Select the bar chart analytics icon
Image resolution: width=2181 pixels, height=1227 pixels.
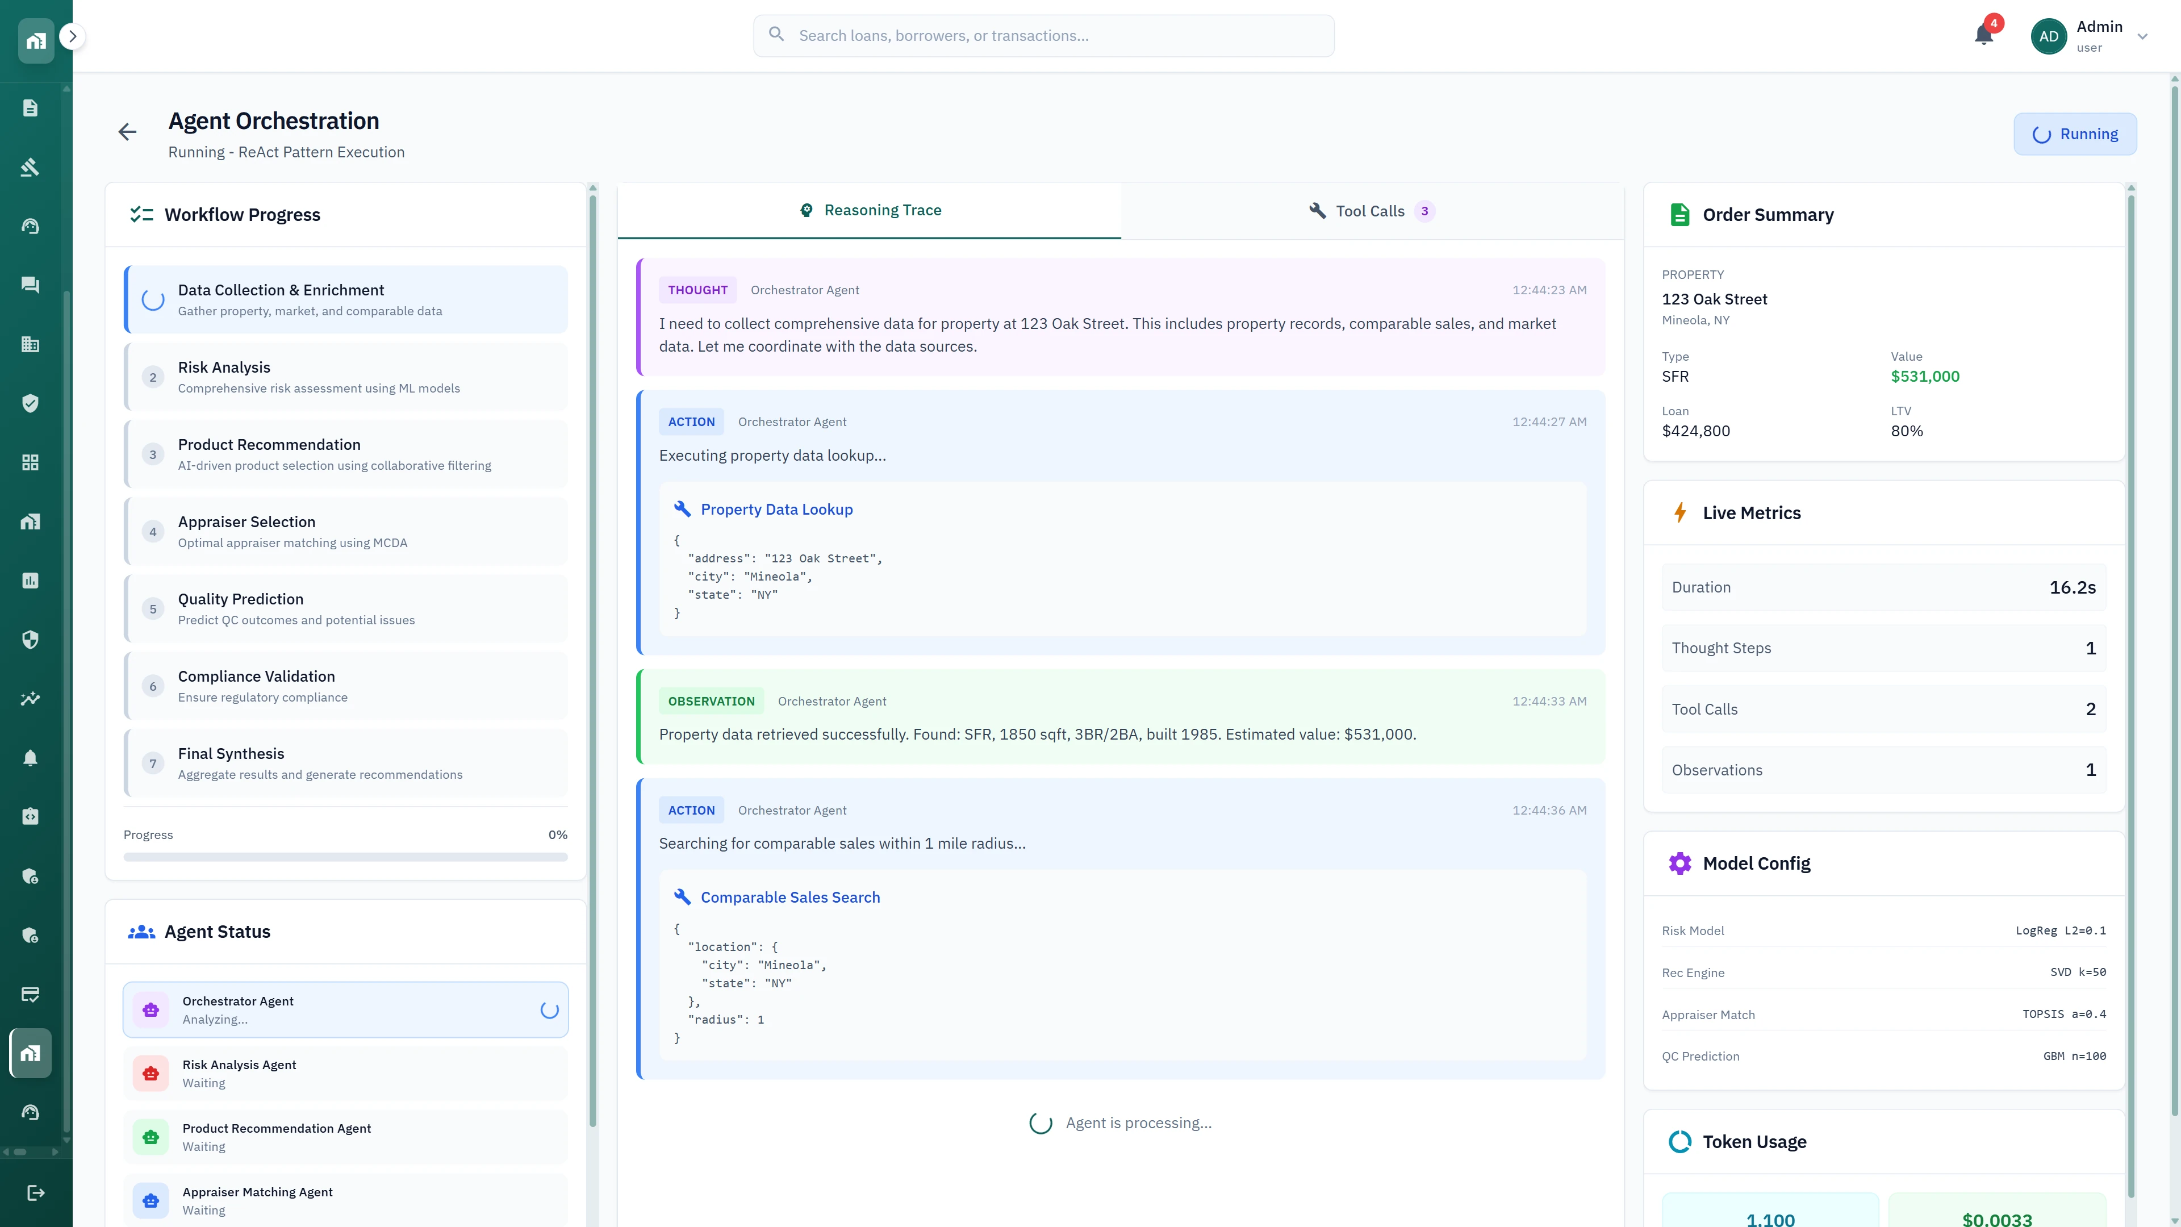click(31, 580)
